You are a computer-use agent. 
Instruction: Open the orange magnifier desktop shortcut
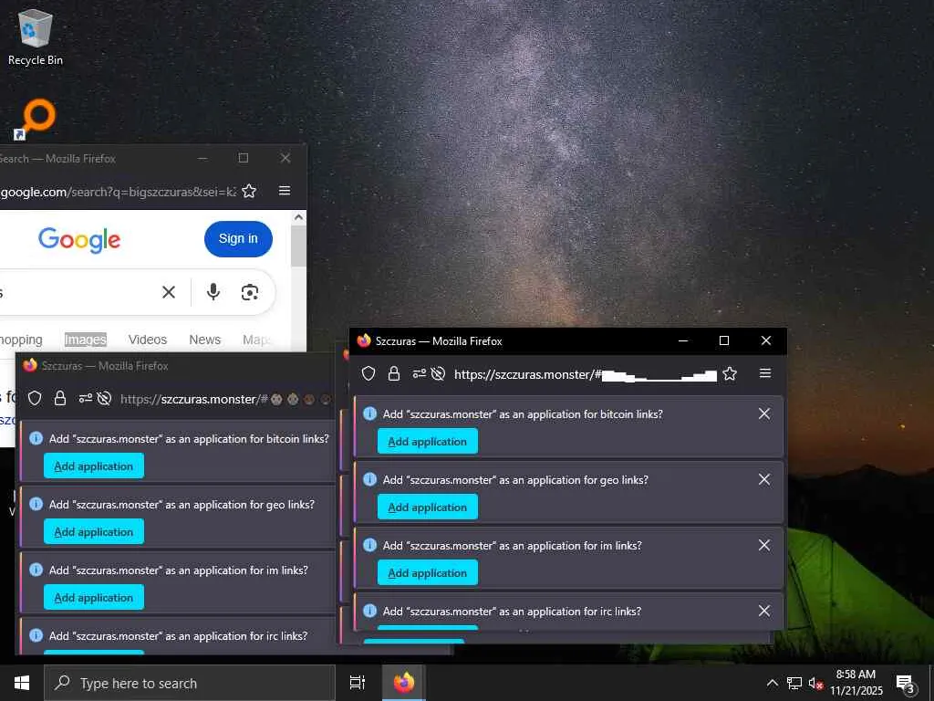tap(35, 120)
